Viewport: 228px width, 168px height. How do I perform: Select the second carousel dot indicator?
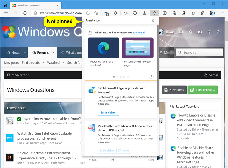click(117, 77)
